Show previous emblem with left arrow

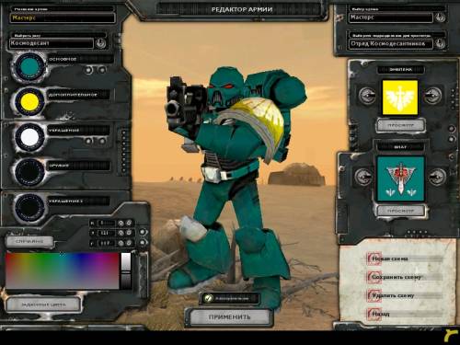pyautogui.click(x=367, y=96)
